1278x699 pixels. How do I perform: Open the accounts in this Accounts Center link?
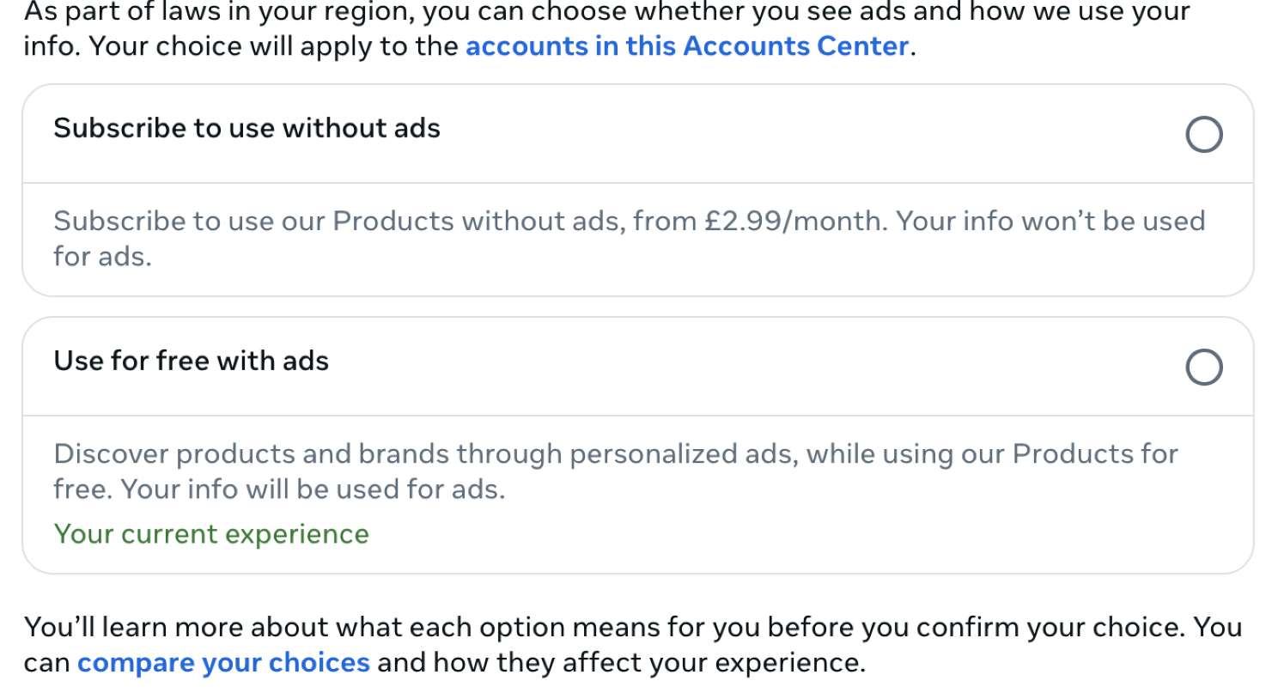pyautogui.click(x=686, y=46)
